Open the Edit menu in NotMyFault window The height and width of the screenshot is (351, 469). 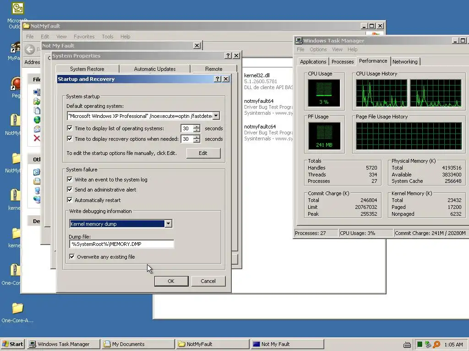tap(45, 37)
